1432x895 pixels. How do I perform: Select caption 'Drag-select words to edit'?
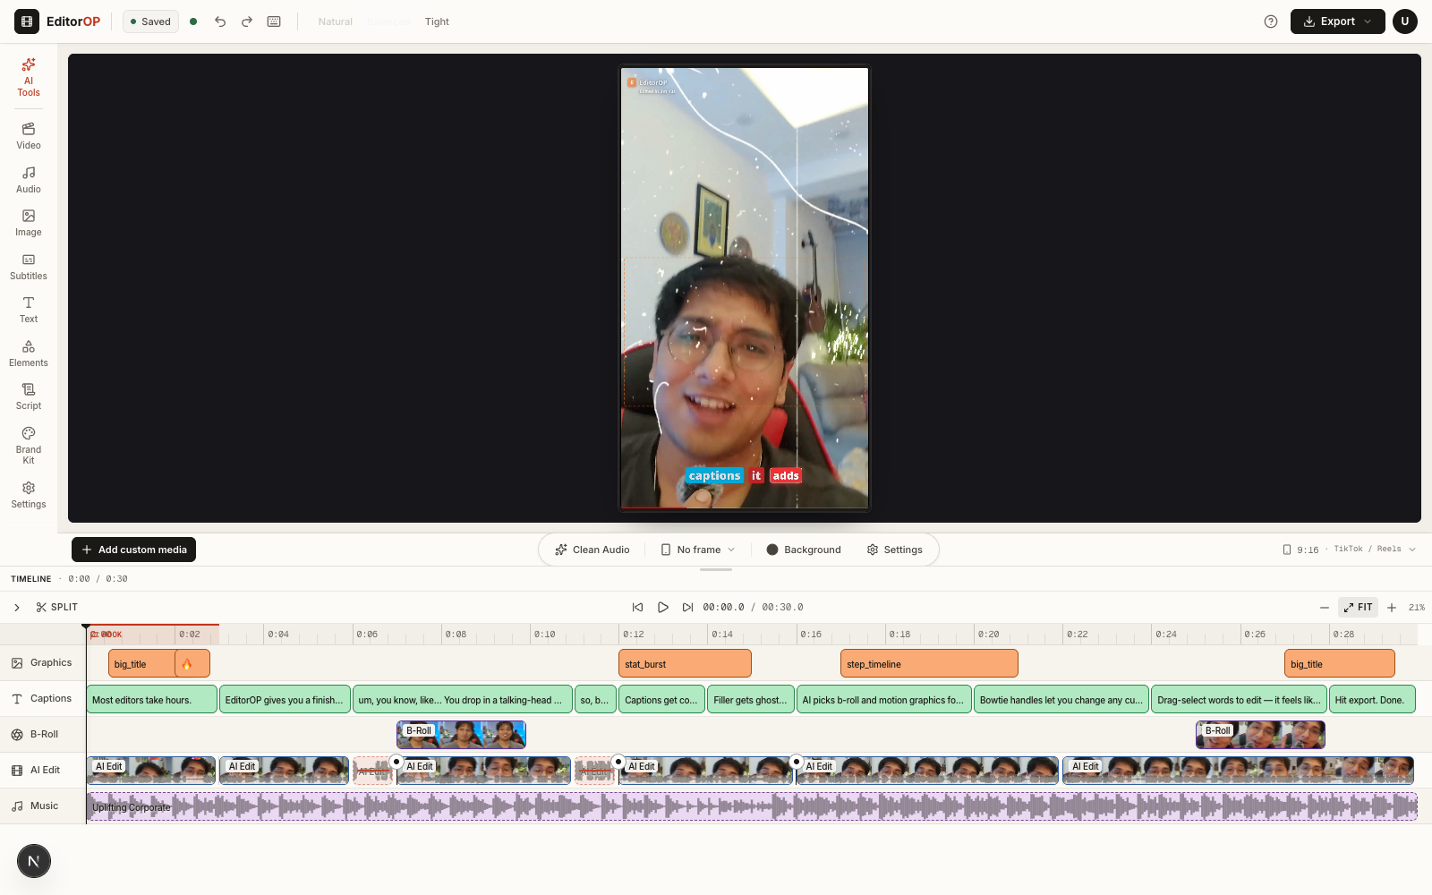click(1239, 699)
